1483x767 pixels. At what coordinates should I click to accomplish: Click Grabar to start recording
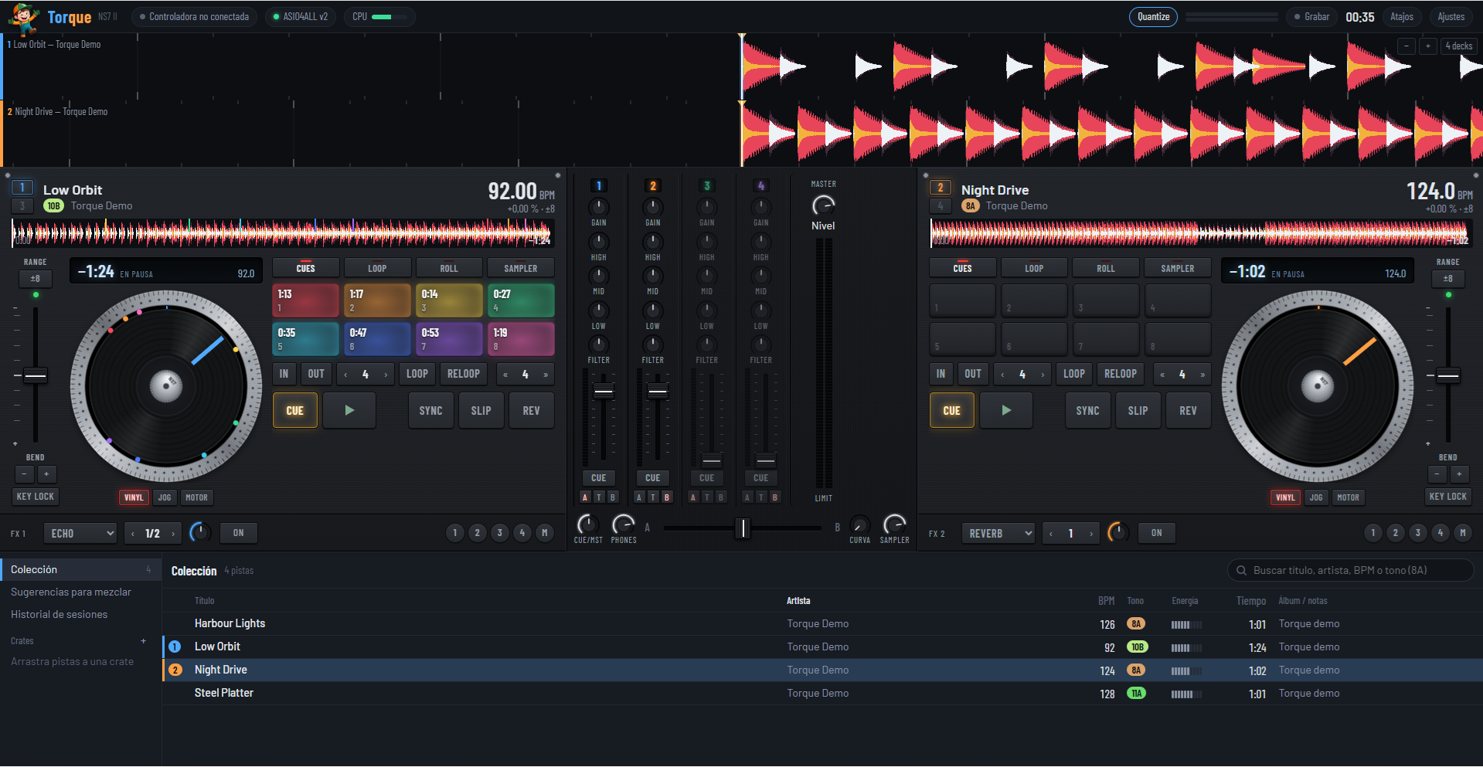click(x=1312, y=17)
